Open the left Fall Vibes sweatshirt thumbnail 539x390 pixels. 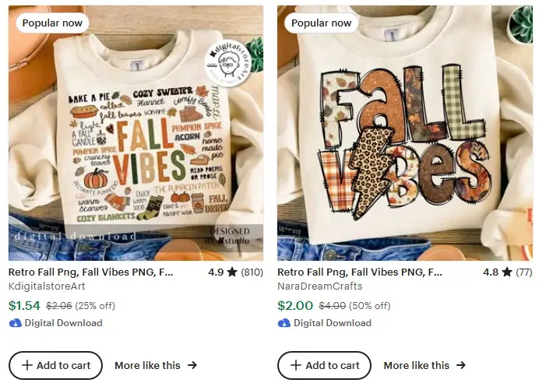point(136,140)
